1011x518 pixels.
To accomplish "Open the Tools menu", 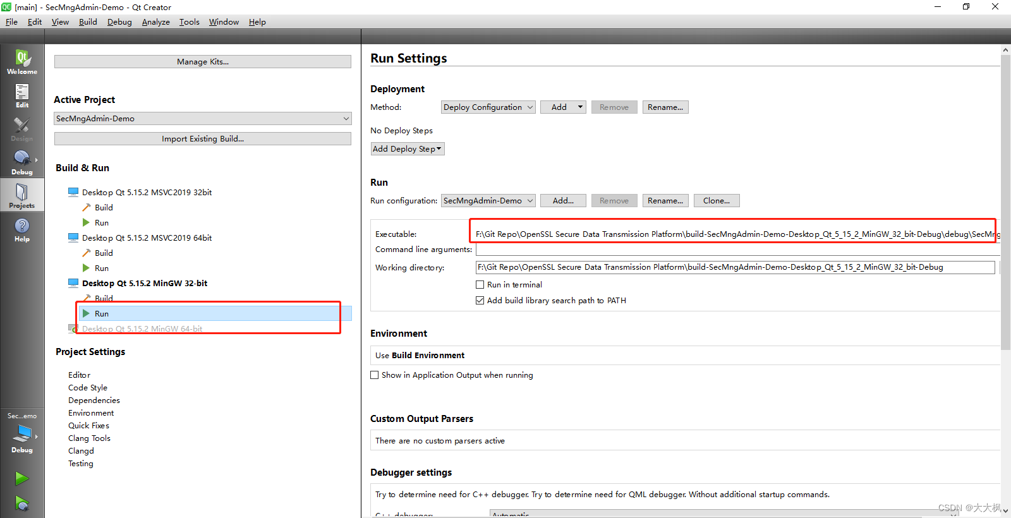I will [x=189, y=22].
